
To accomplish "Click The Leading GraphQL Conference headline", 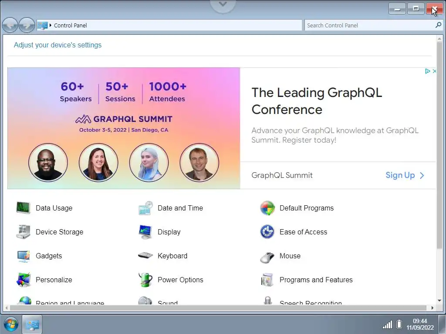I will [317, 101].
